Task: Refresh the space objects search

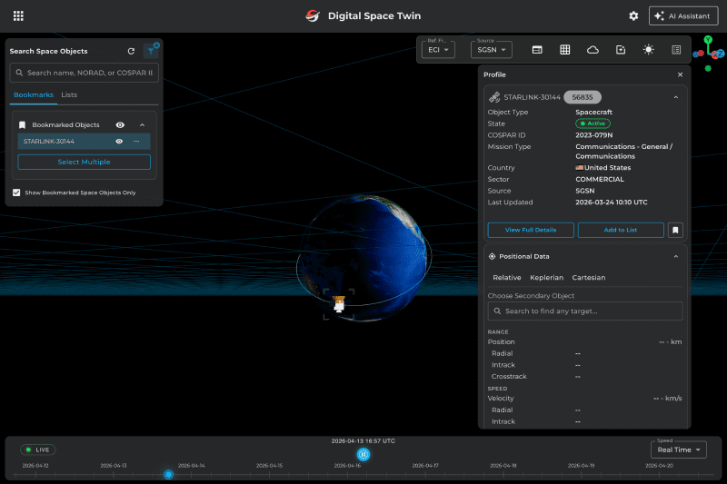Action: 131,51
